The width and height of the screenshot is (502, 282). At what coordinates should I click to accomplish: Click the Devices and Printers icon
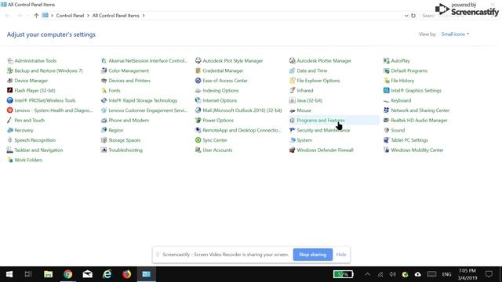pos(104,81)
